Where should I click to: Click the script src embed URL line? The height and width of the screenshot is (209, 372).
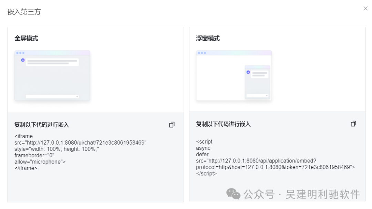point(256,161)
